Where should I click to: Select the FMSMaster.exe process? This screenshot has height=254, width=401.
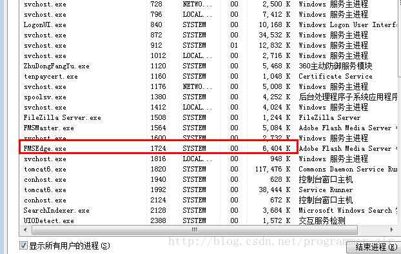[x=48, y=128]
